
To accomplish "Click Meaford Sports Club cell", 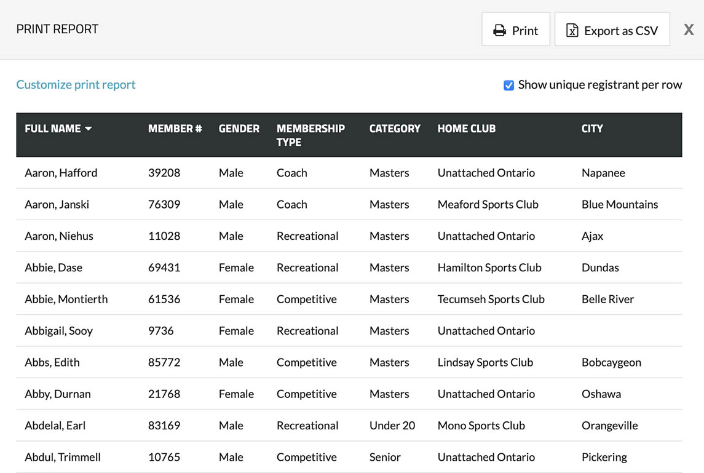I will click(x=488, y=205).
